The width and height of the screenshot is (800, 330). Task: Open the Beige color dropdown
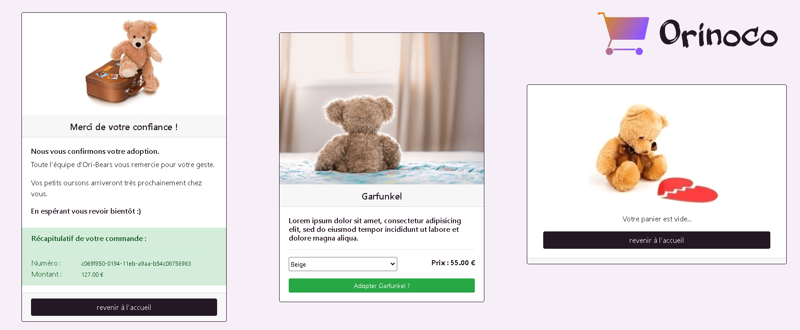[x=343, y=264]
